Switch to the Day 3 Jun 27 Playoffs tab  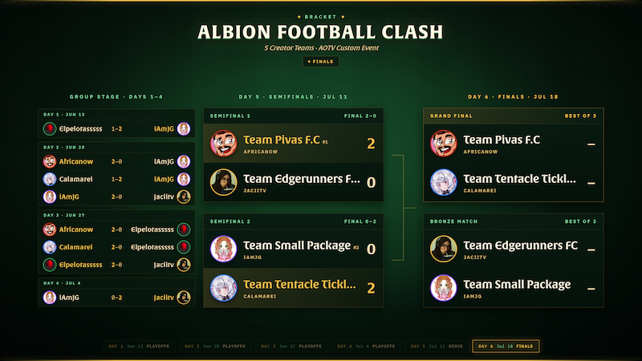291,347
